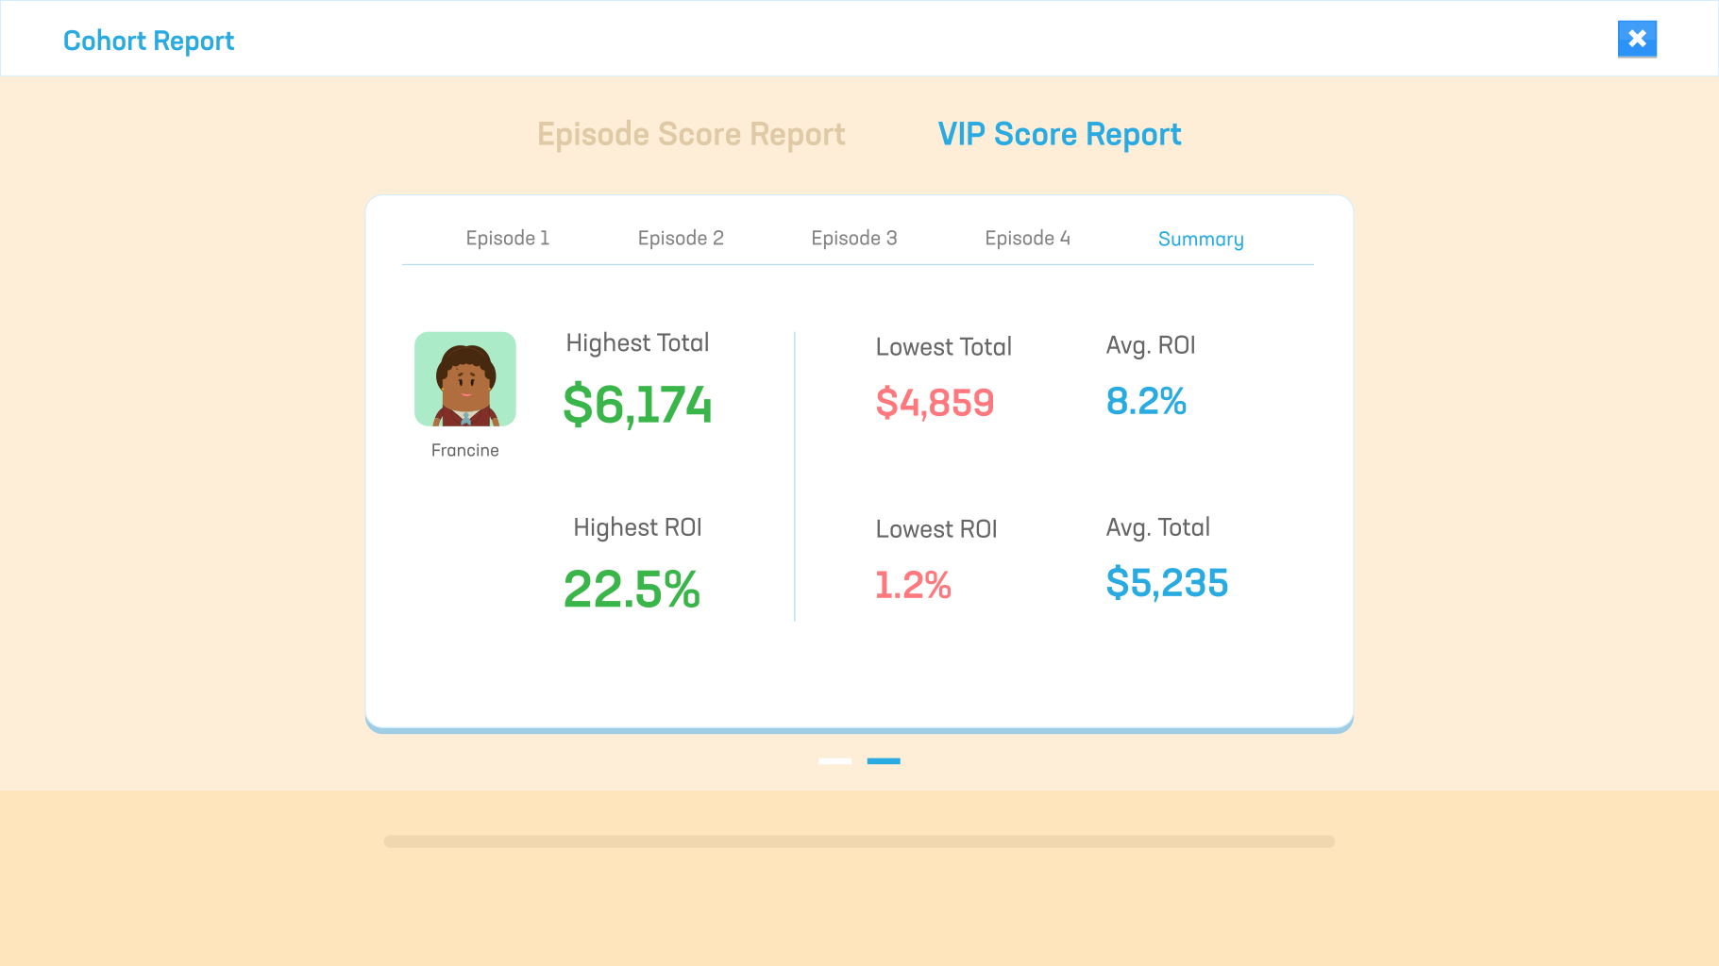Click the horizontal bar below the report card
The width and height of the screenshot is (1719, 966).
tap(859, 840)
